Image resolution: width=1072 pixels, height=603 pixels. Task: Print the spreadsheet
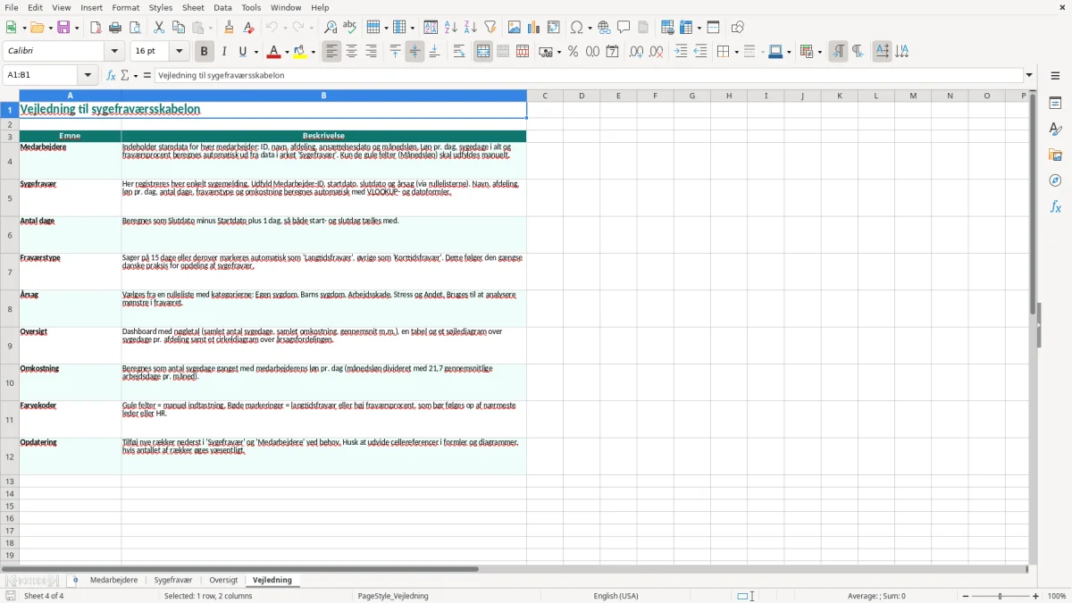[x=115, y=28]
